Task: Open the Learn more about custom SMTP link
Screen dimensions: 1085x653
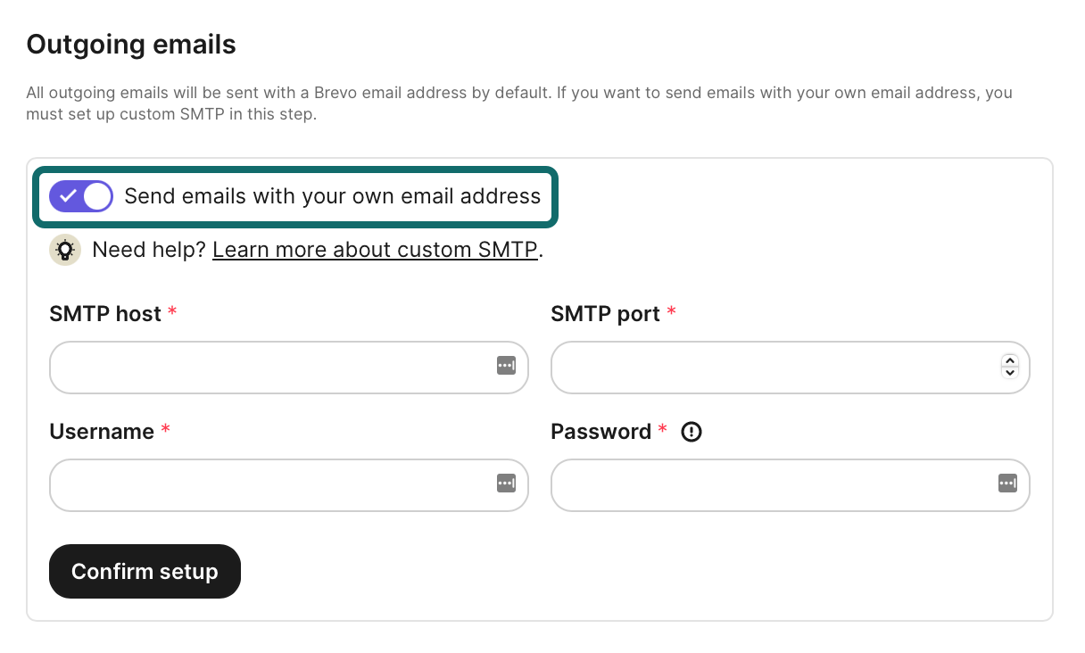Action: tap(375, 251)
